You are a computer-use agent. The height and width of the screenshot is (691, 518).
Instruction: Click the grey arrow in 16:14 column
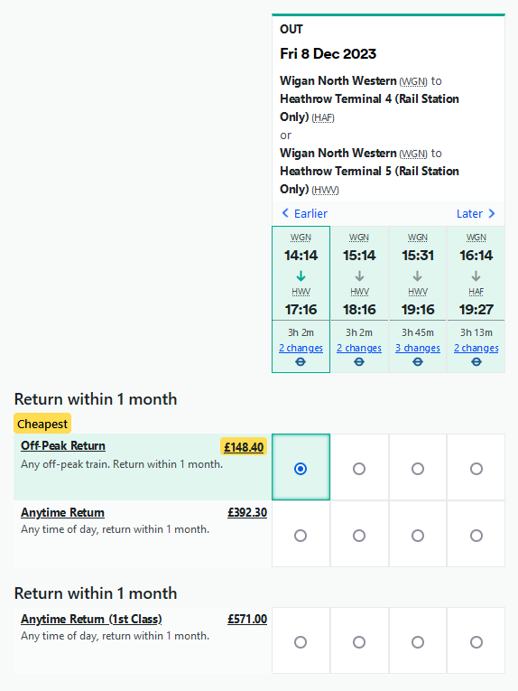coord(476,276)
